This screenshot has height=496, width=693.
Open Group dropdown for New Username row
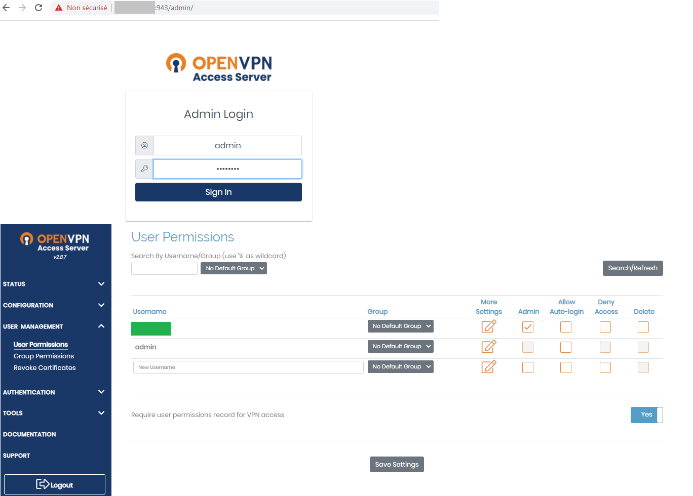point(400,367)
